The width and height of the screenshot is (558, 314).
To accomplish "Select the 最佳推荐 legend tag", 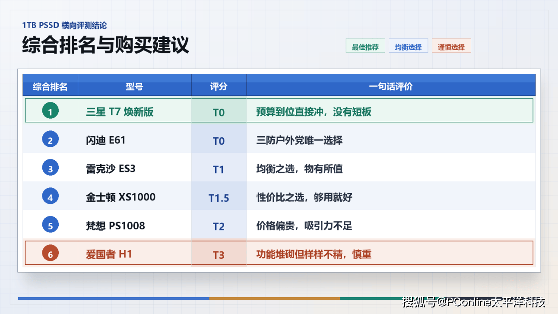I will point(365,46).
